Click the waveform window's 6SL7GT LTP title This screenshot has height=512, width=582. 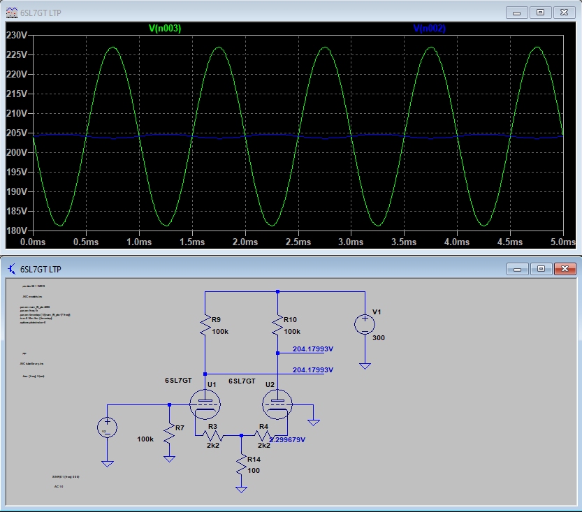pyautogui.click(x=41, y=13)
